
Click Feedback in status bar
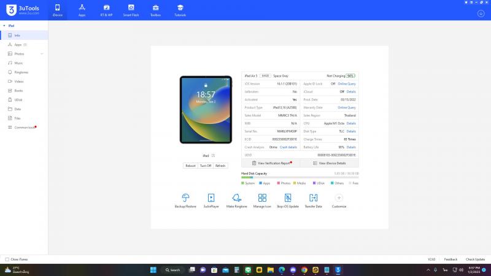450,259
